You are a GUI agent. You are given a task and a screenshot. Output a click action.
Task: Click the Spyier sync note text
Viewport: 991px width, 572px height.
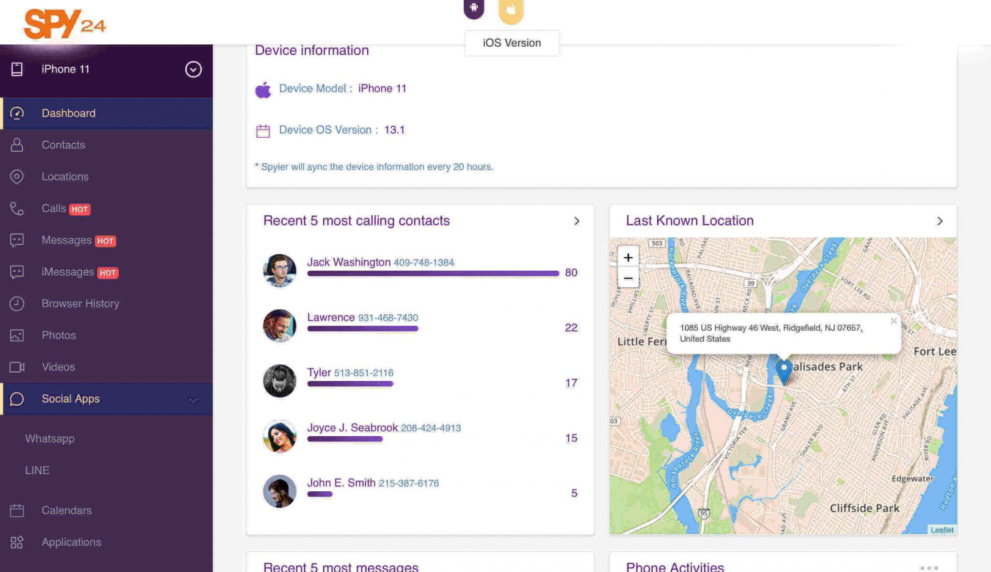click(x=374, y=167)
